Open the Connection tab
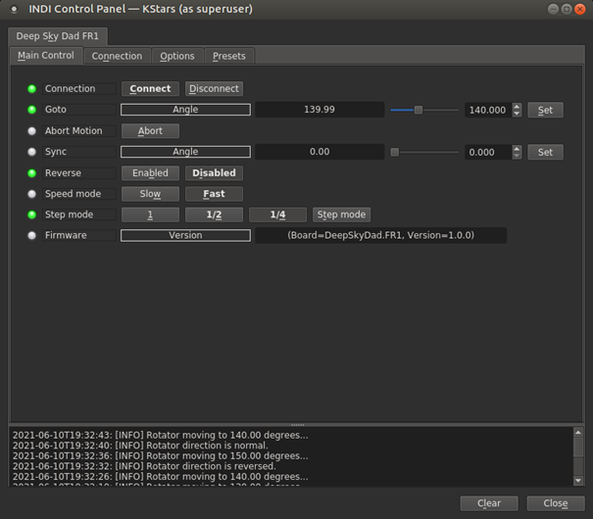Viewport: 593px width, 519px height. [117, 56]
